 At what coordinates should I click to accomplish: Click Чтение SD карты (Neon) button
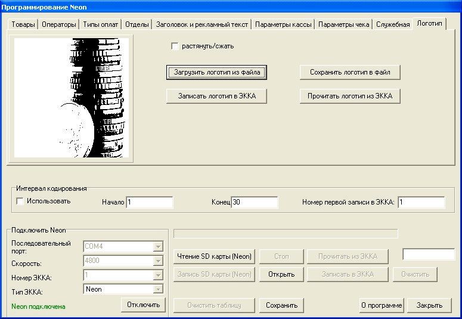pyautogui.click(x=214, y=256)
